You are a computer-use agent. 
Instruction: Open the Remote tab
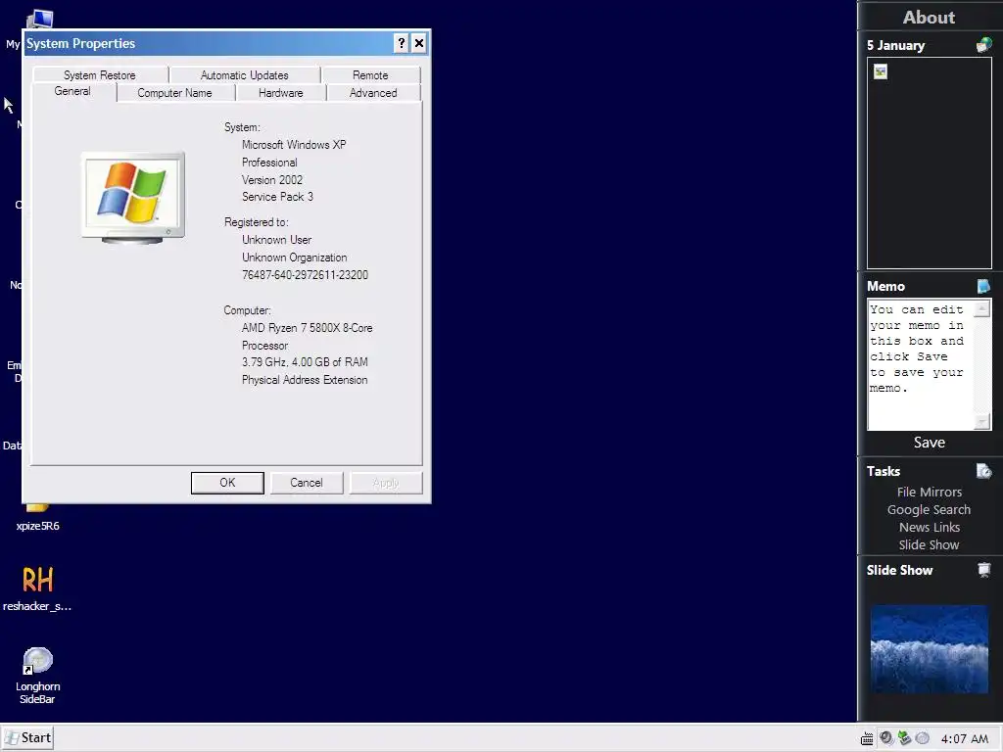tap(370, 74)
